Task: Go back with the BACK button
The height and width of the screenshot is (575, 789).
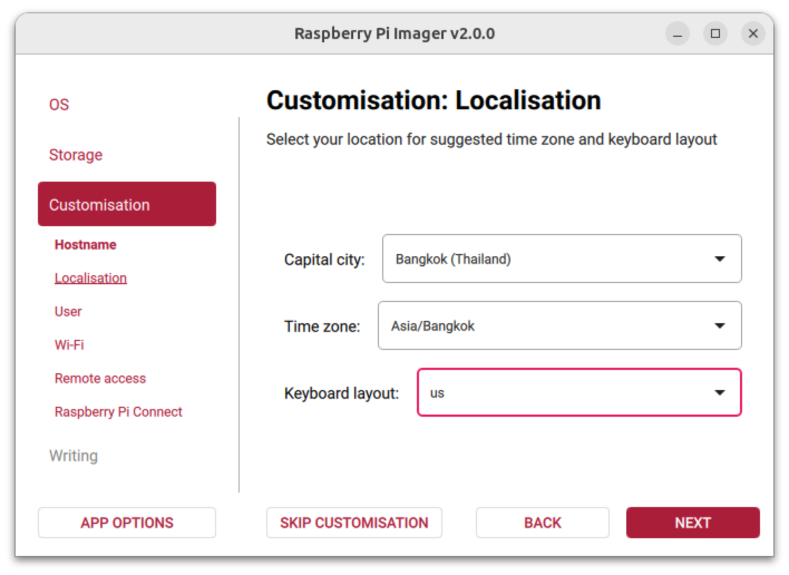Action: click(x=542, y=523)
